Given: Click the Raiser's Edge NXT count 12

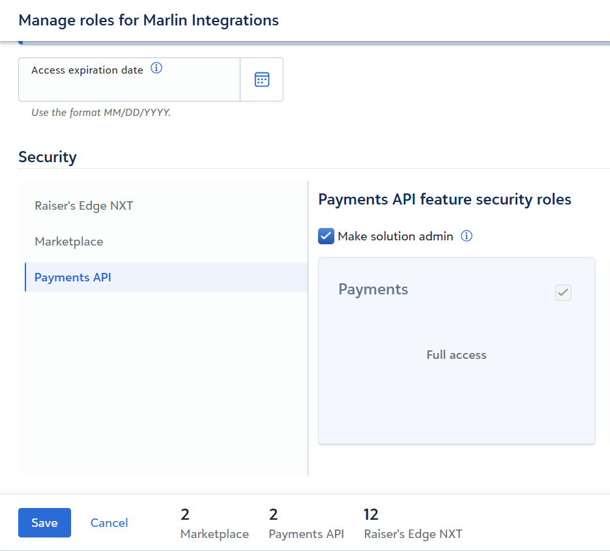Looking at the screenshot, I should point(371,515).
